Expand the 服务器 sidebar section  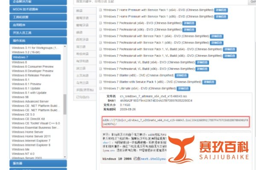(38, 163)
